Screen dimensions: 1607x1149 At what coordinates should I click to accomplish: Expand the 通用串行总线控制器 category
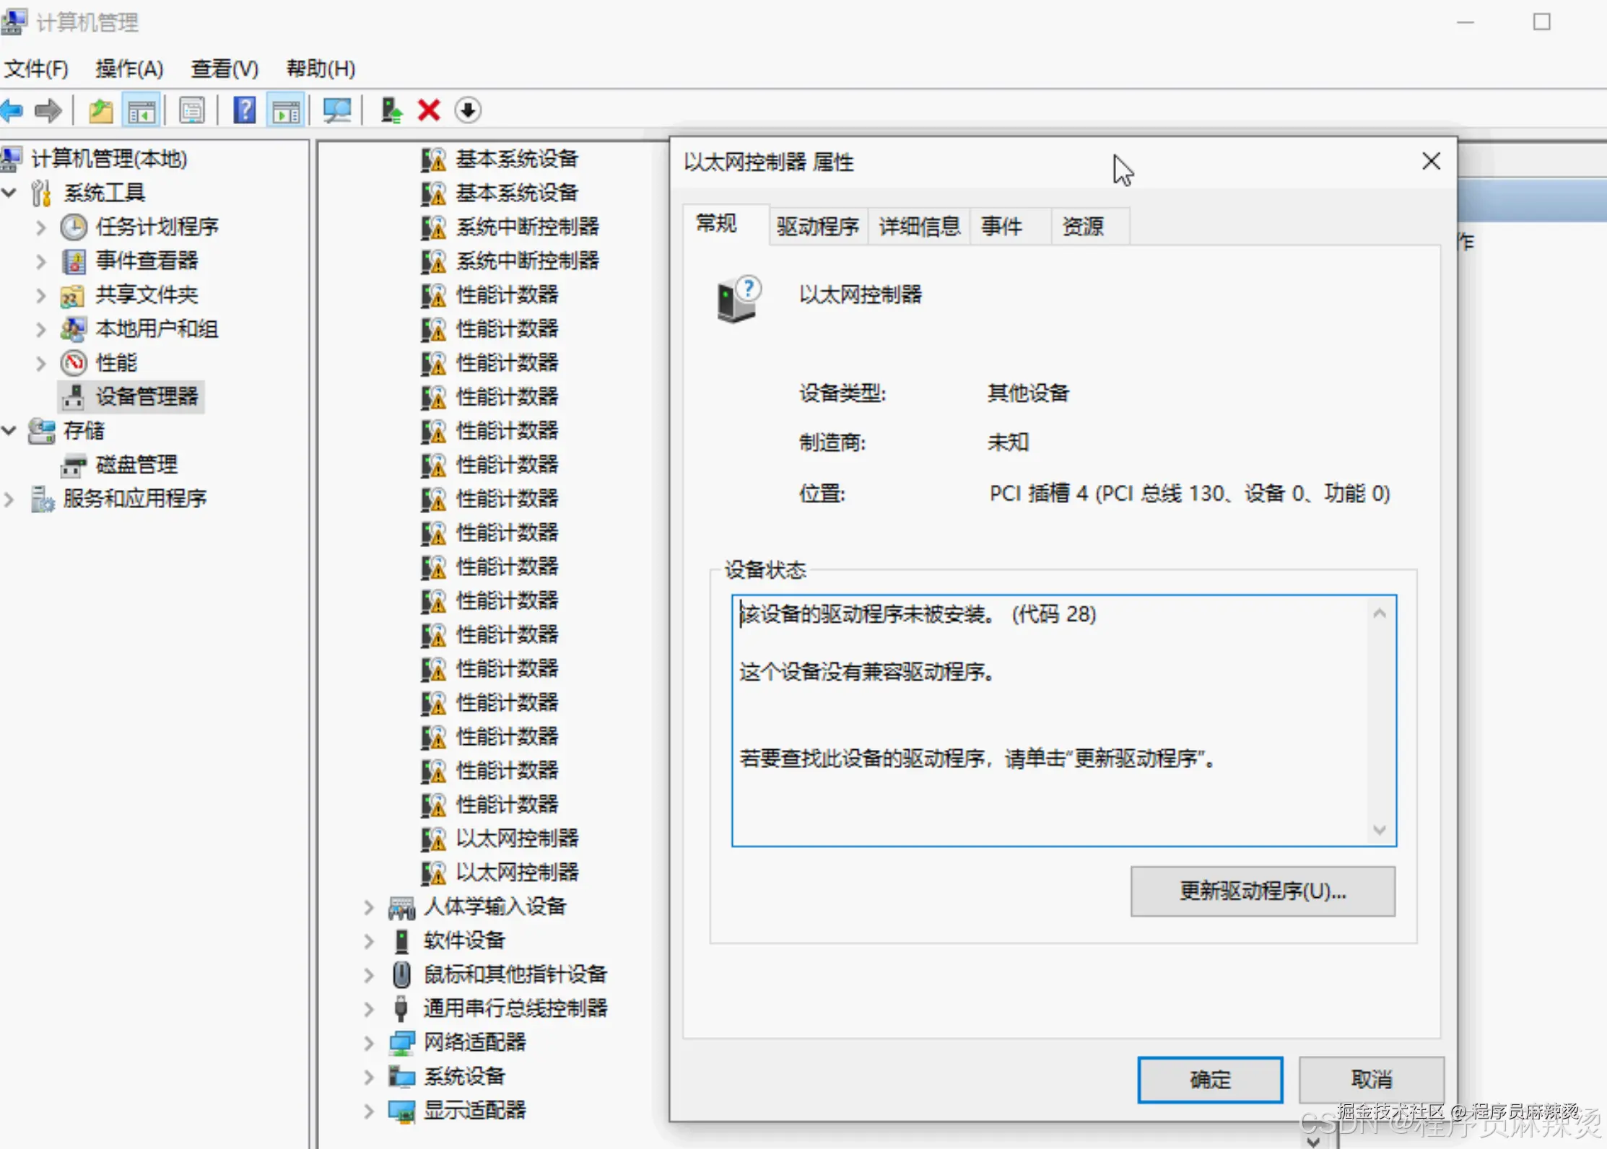[x=368, y=1008]
